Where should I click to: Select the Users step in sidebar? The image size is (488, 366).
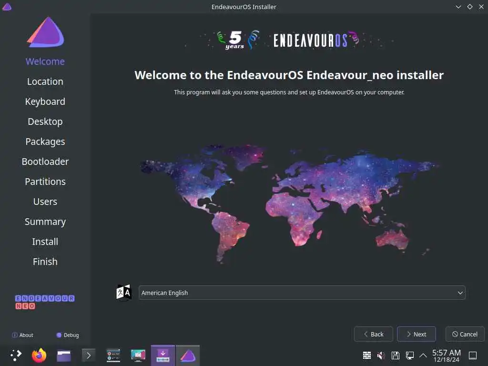[45, 202]
